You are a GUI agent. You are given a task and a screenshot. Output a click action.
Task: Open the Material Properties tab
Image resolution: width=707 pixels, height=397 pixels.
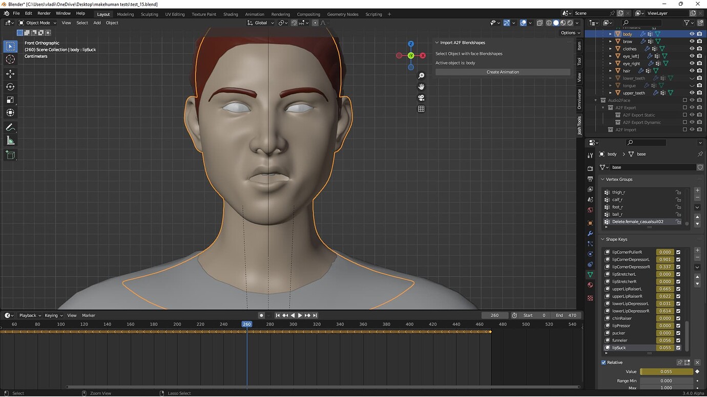click(590, 285)
